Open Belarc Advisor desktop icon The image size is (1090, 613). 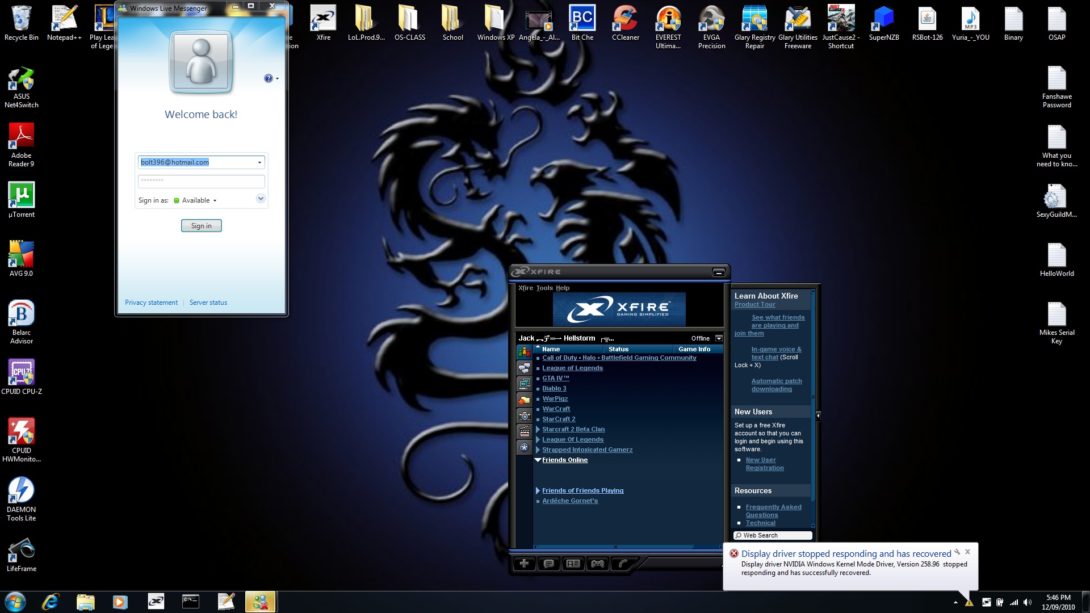tap(21, 322)
